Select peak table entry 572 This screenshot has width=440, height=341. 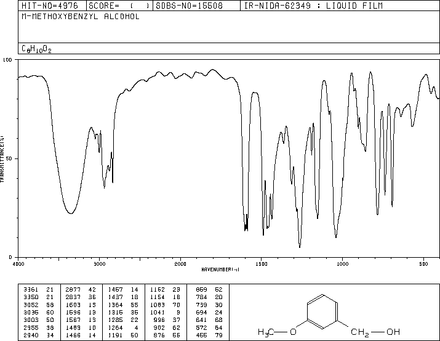tap(201, 327)
